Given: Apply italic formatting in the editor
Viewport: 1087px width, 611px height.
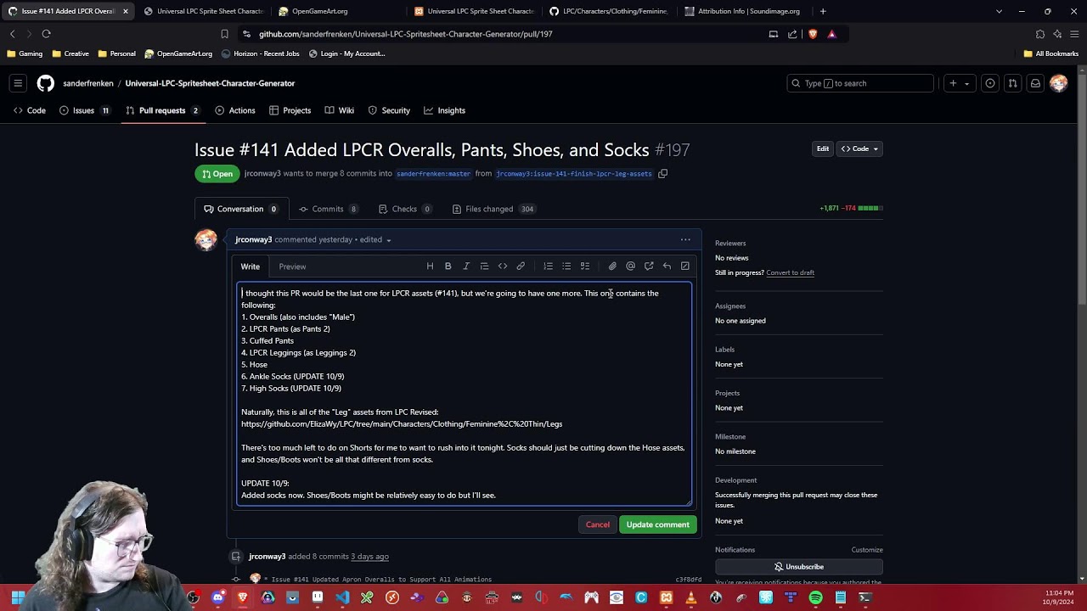Looking at the screenshot, I should (466, 266).
